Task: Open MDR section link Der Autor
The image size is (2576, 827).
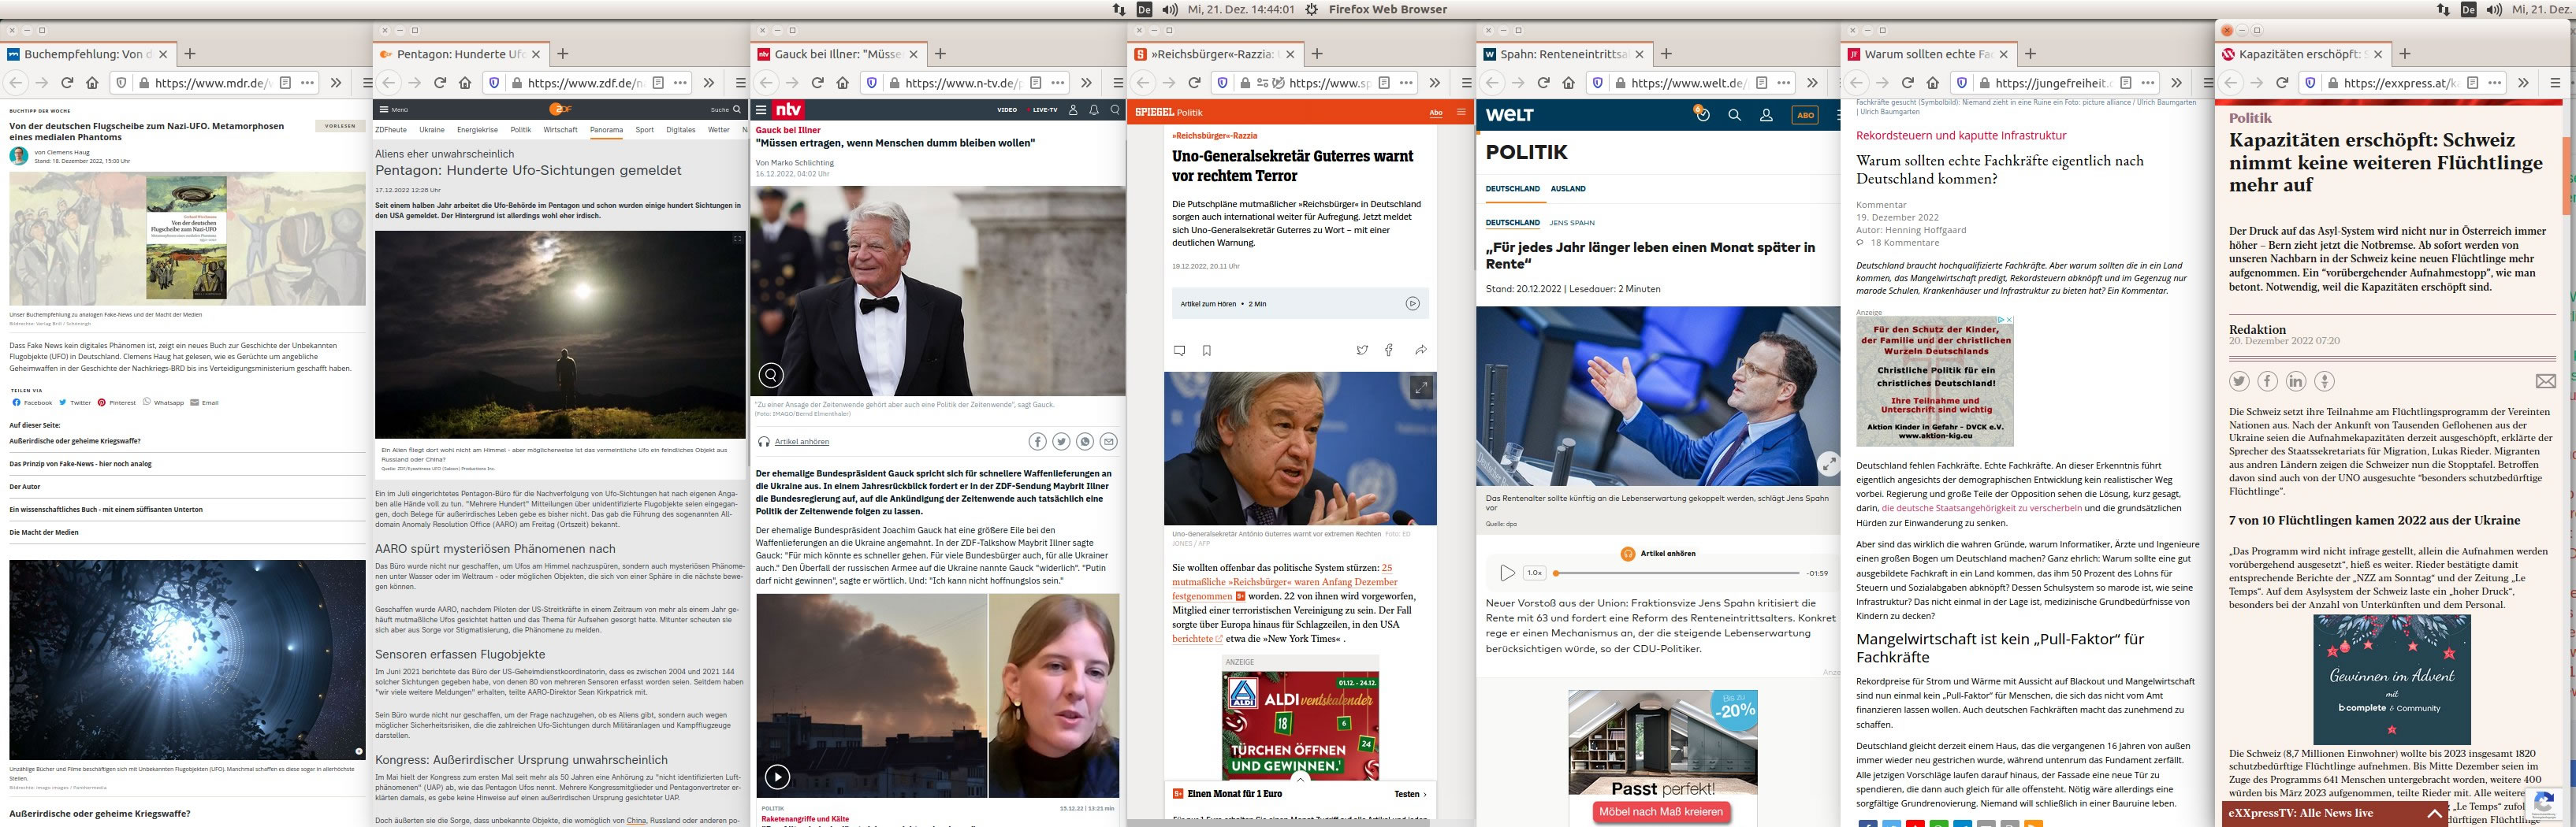Action: (25, 487)
